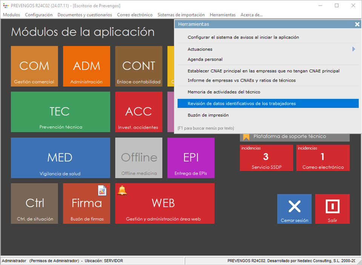Launch the TEC Prevención técnica module
The image size is (362, 265).
tap(60, 112)
